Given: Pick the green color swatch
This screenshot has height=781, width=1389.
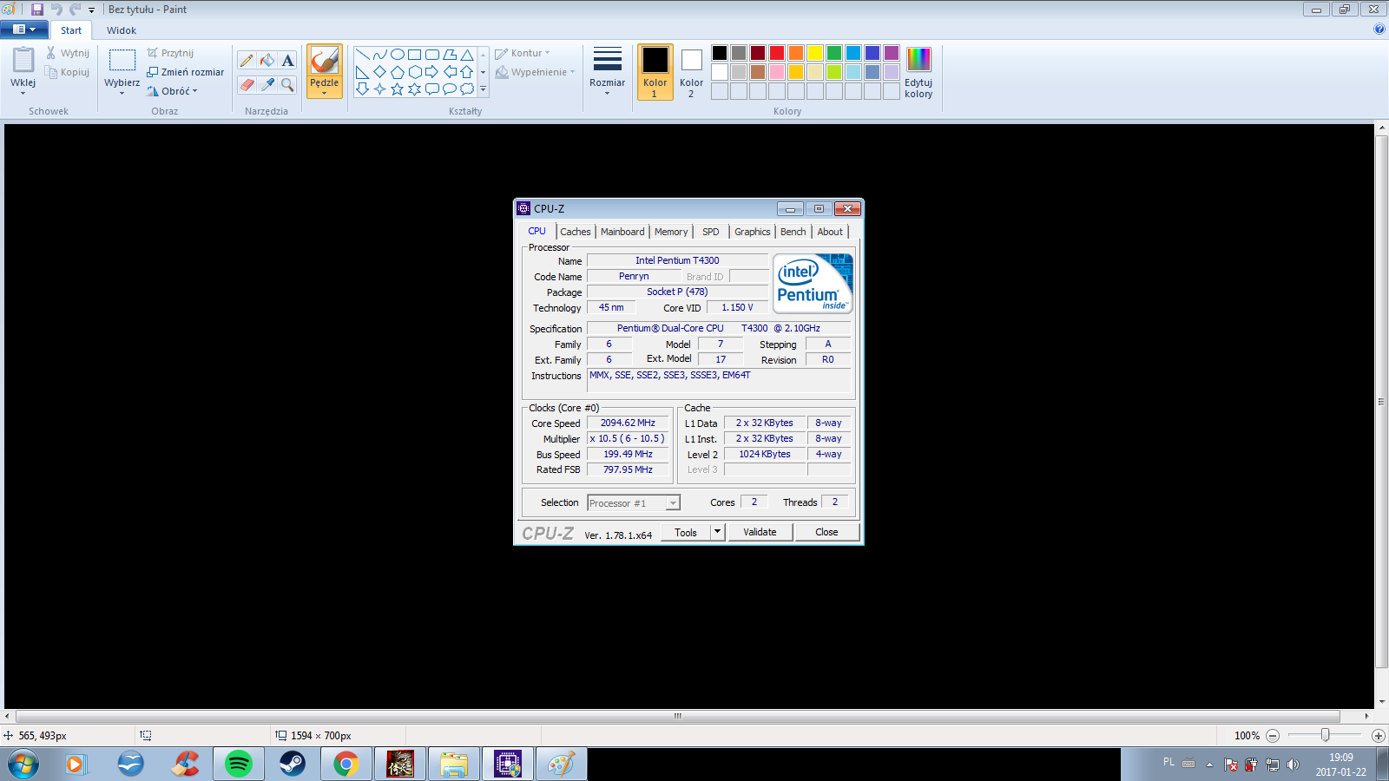Looking at the screenshot, I should click(x=834, y=53).
